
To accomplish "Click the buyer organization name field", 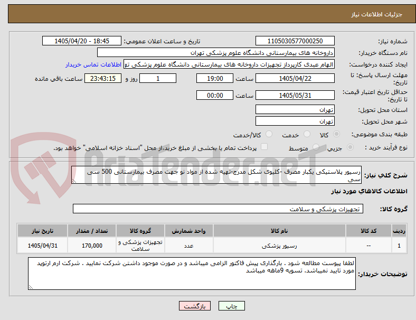I will pyautogui.click(x=216, y=52).
